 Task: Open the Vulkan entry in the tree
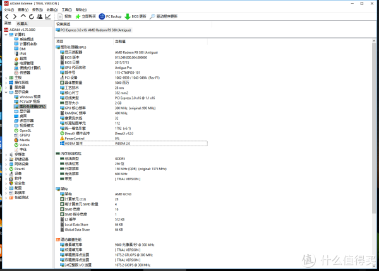tap(21, 145)
